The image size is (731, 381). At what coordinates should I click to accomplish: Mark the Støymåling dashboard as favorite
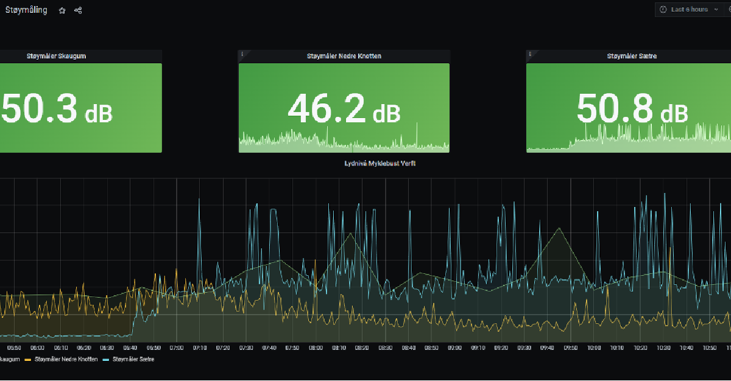click(62, 10)
